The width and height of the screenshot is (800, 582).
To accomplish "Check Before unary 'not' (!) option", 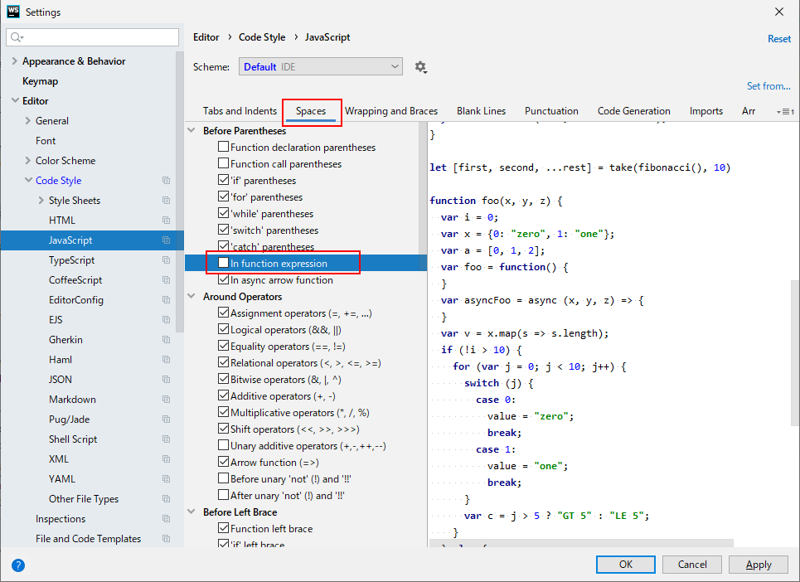I will point(223,478).
